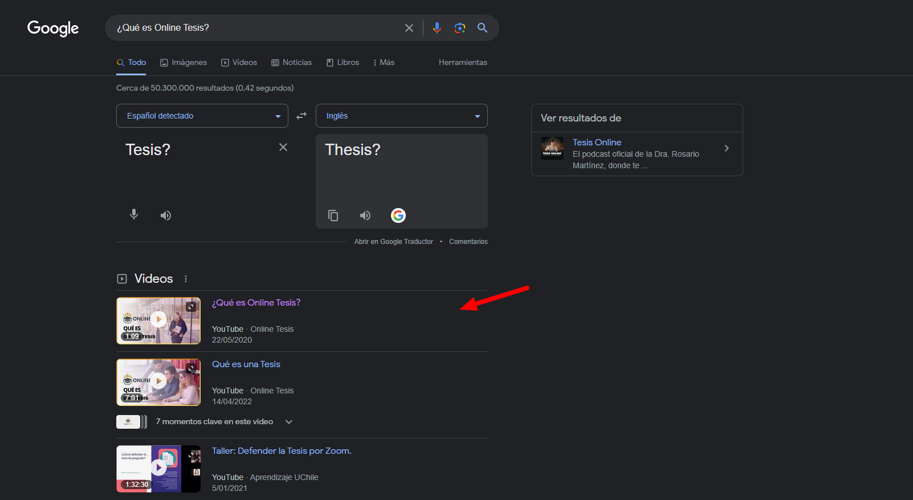Open 'Abrir en Google Traductor' link
913x500 pixels.
coord(394,242)
